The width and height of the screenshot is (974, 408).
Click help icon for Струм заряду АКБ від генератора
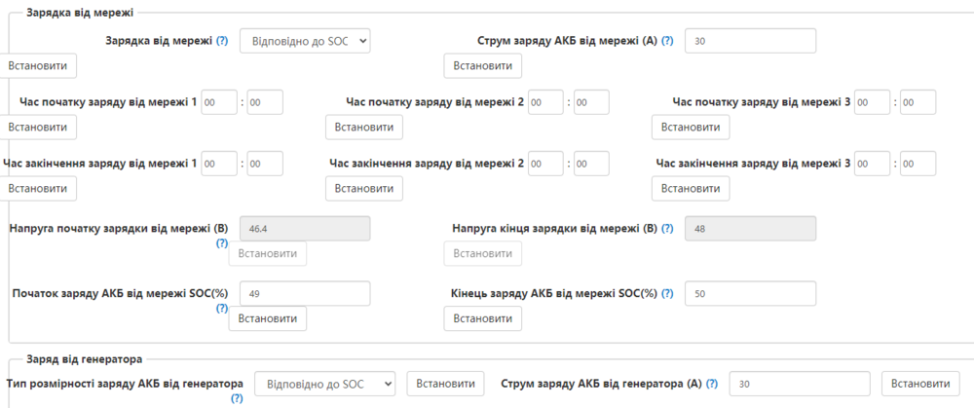[711, 384]
